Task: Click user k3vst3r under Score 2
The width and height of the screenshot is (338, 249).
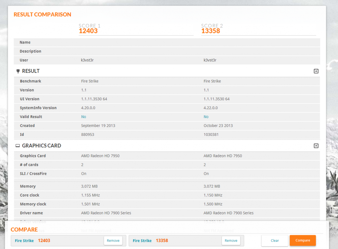Action: pos(210,60)
